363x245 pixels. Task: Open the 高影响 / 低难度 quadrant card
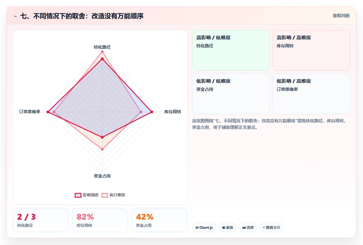[x=231, y=50]
